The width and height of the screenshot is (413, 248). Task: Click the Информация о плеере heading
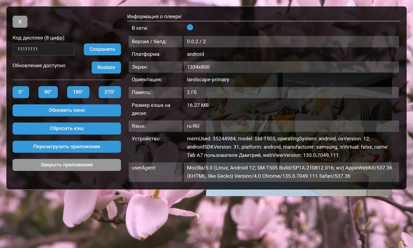(x=155, y=16)
